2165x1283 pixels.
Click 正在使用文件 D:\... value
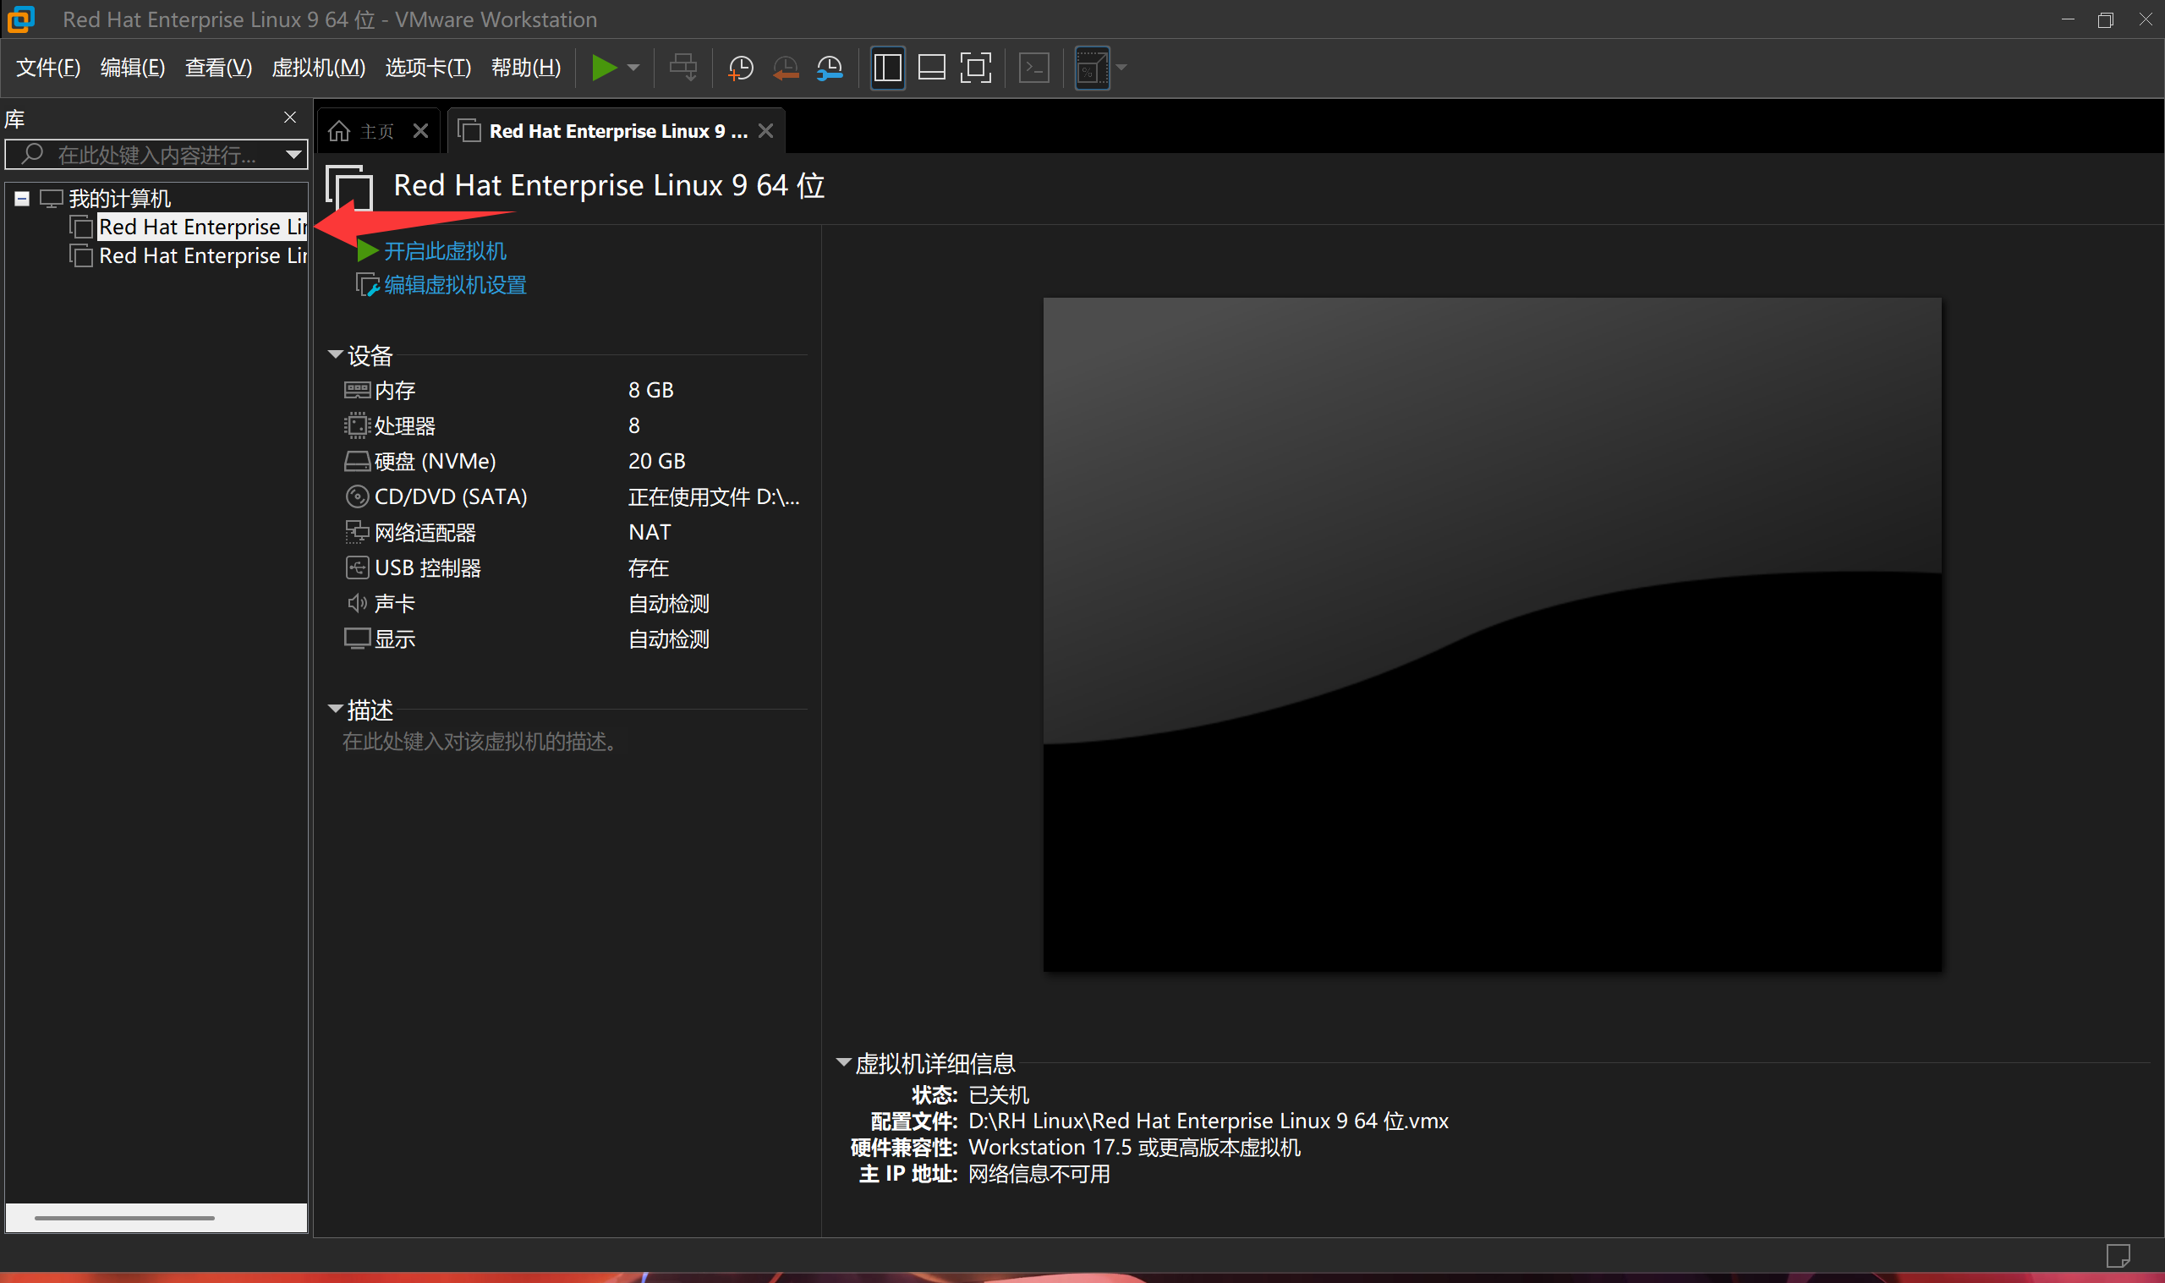714,497
